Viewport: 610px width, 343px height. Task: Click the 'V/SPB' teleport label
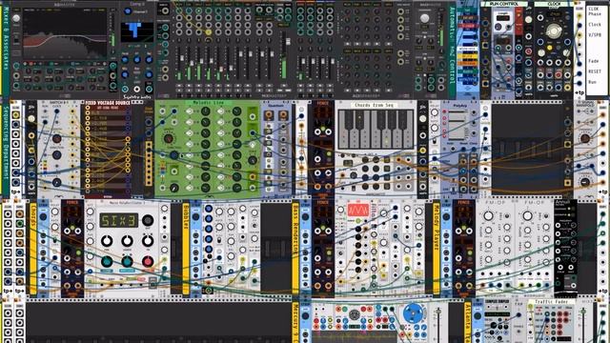[595, 35]
